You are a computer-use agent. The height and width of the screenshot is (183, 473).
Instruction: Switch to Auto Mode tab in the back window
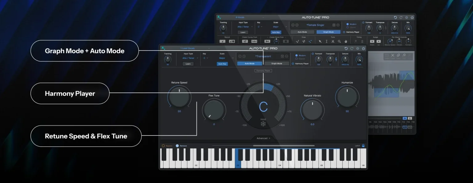click(x=302, y=32)
